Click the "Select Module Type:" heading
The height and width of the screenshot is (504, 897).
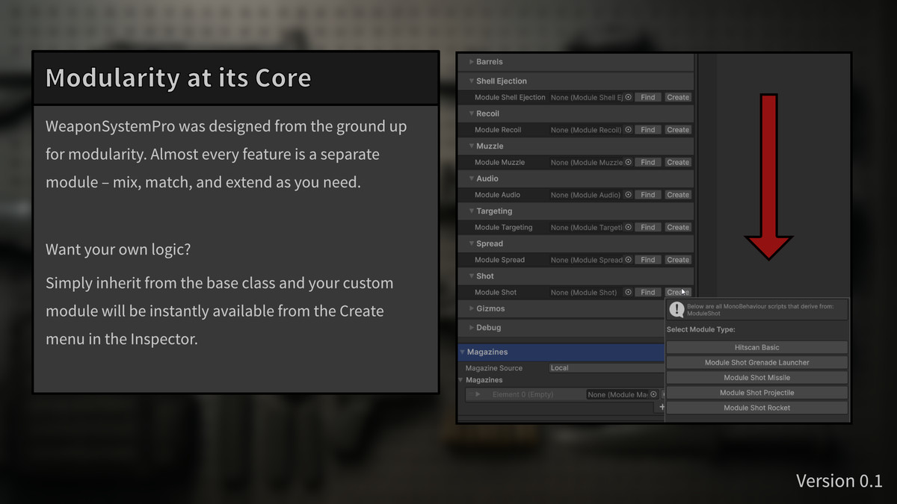tap(701, 329)
